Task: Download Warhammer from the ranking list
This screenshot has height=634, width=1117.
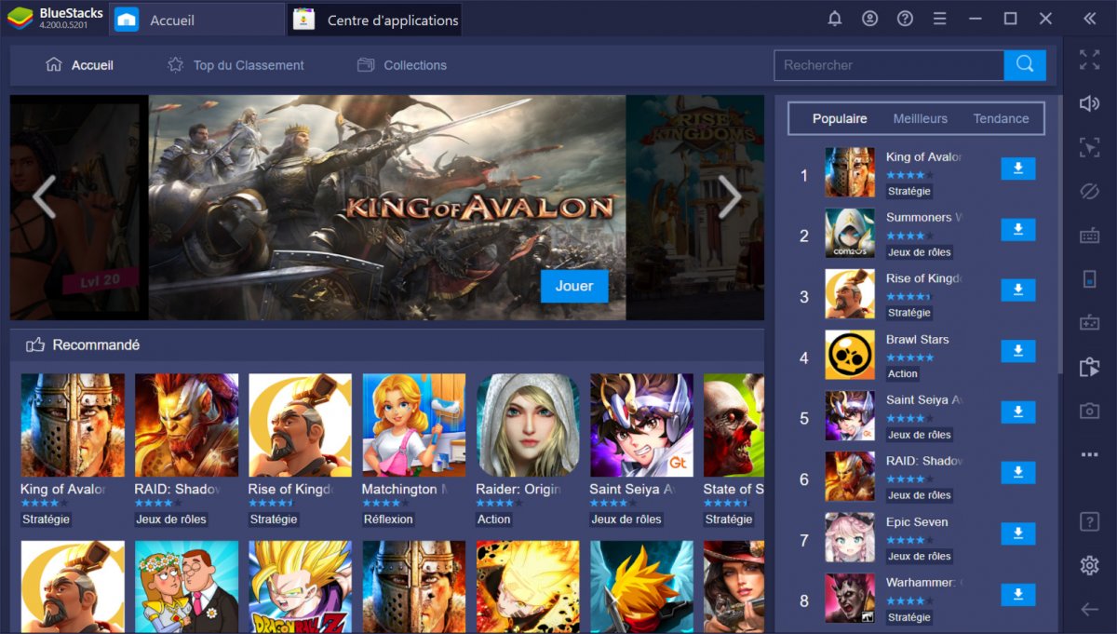Action: pos(1018,595)
